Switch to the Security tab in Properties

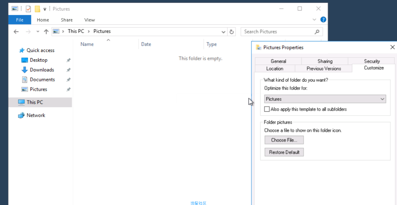[x=372, y=61]
